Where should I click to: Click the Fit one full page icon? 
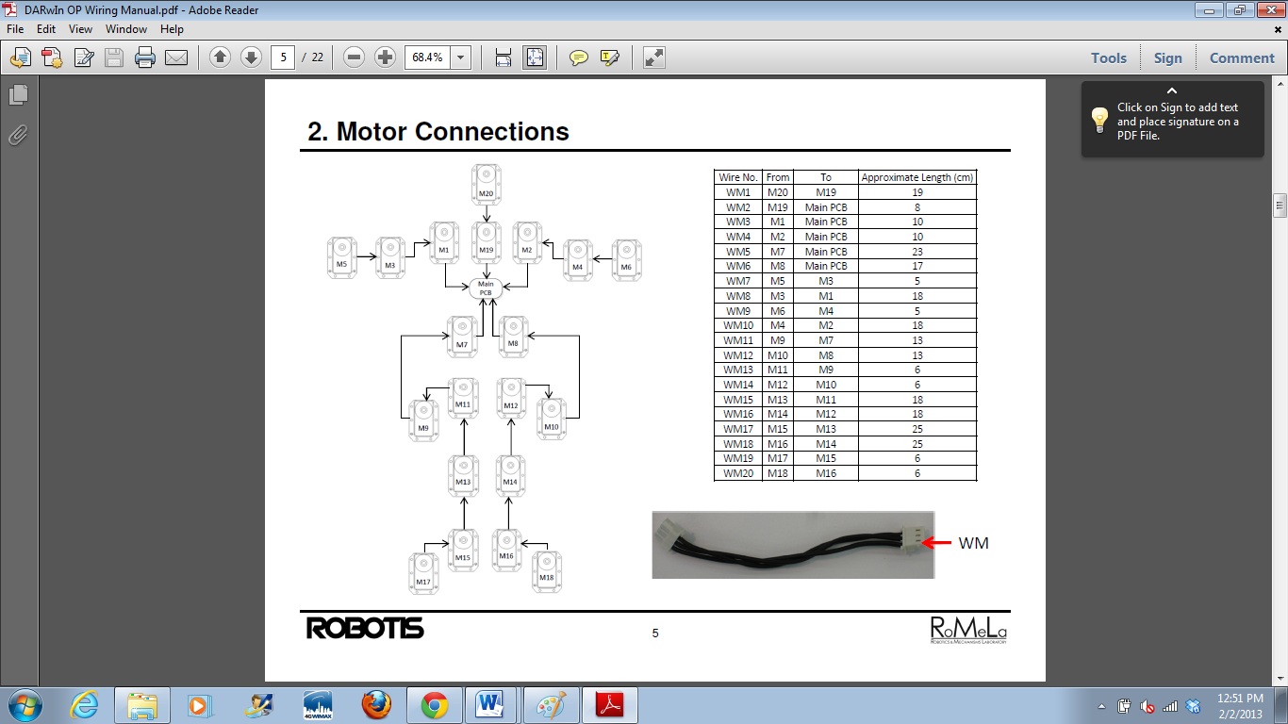535,58
